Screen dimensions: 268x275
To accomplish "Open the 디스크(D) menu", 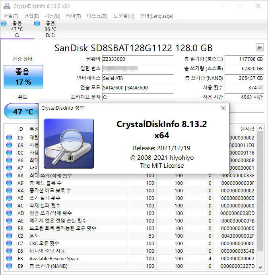I will [x=97, y=16].
